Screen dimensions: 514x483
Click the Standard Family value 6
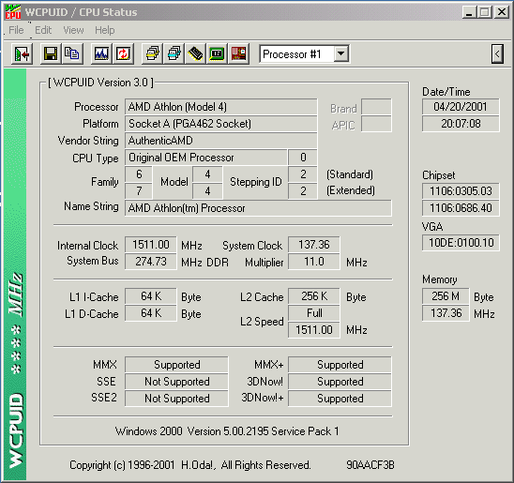139,174
